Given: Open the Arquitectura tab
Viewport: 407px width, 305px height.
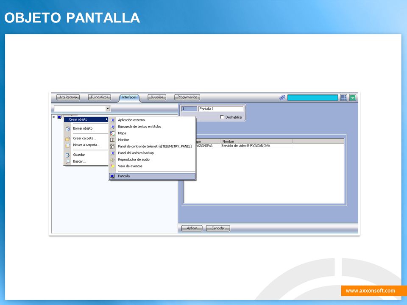Looking at the screenshot, I should pyautogui.click(x=68, y=97).
